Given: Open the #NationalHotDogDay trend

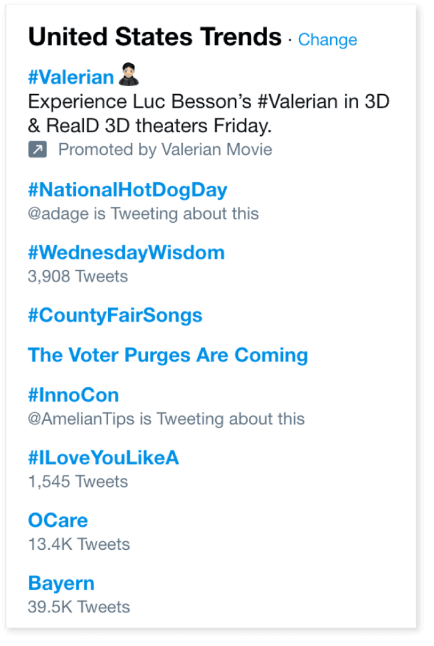Looking at the screenshot, I should [127, 190].
